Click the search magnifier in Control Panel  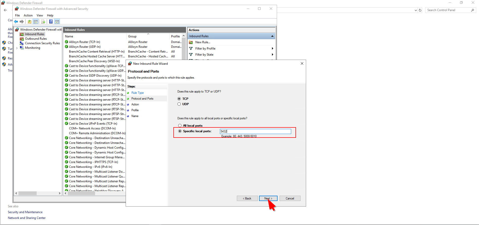pos(472,10)
